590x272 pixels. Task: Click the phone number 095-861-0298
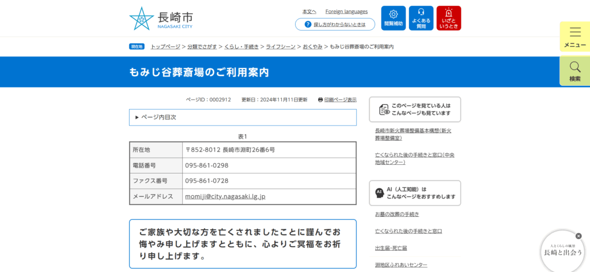(207, 165)
